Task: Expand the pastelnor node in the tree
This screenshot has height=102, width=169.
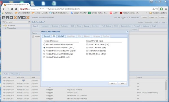Action: (x=6, y=28)
